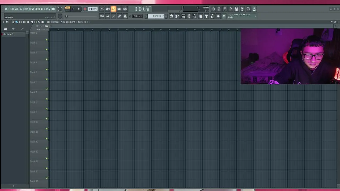Open the touch controller icon
Viewport: 340px width, 191px height.
(x=218, y=16)
